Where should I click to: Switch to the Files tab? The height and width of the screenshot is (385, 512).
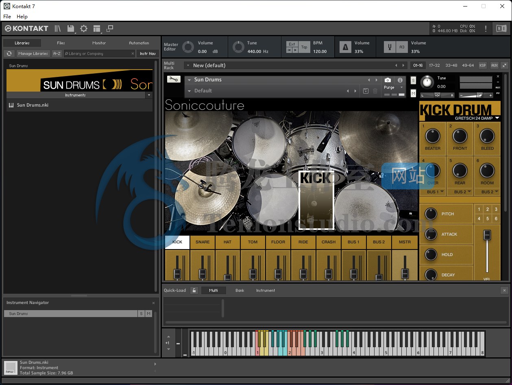[x=61, y=43]
